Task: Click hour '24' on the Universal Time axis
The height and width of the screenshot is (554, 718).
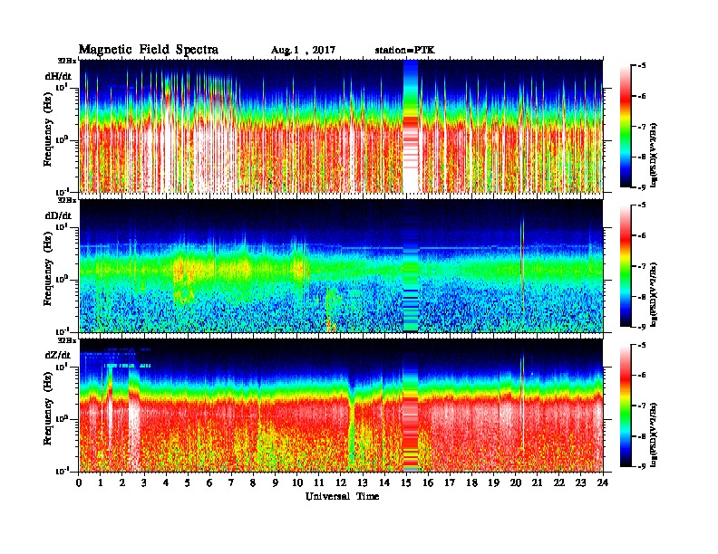Action: (x=603, y=482)
